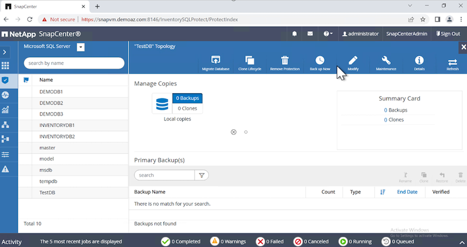The height and width of the screenshot is (247, 467).
Task: Click 0 Failed status in Activity bar
Action: tap(270, 241)
